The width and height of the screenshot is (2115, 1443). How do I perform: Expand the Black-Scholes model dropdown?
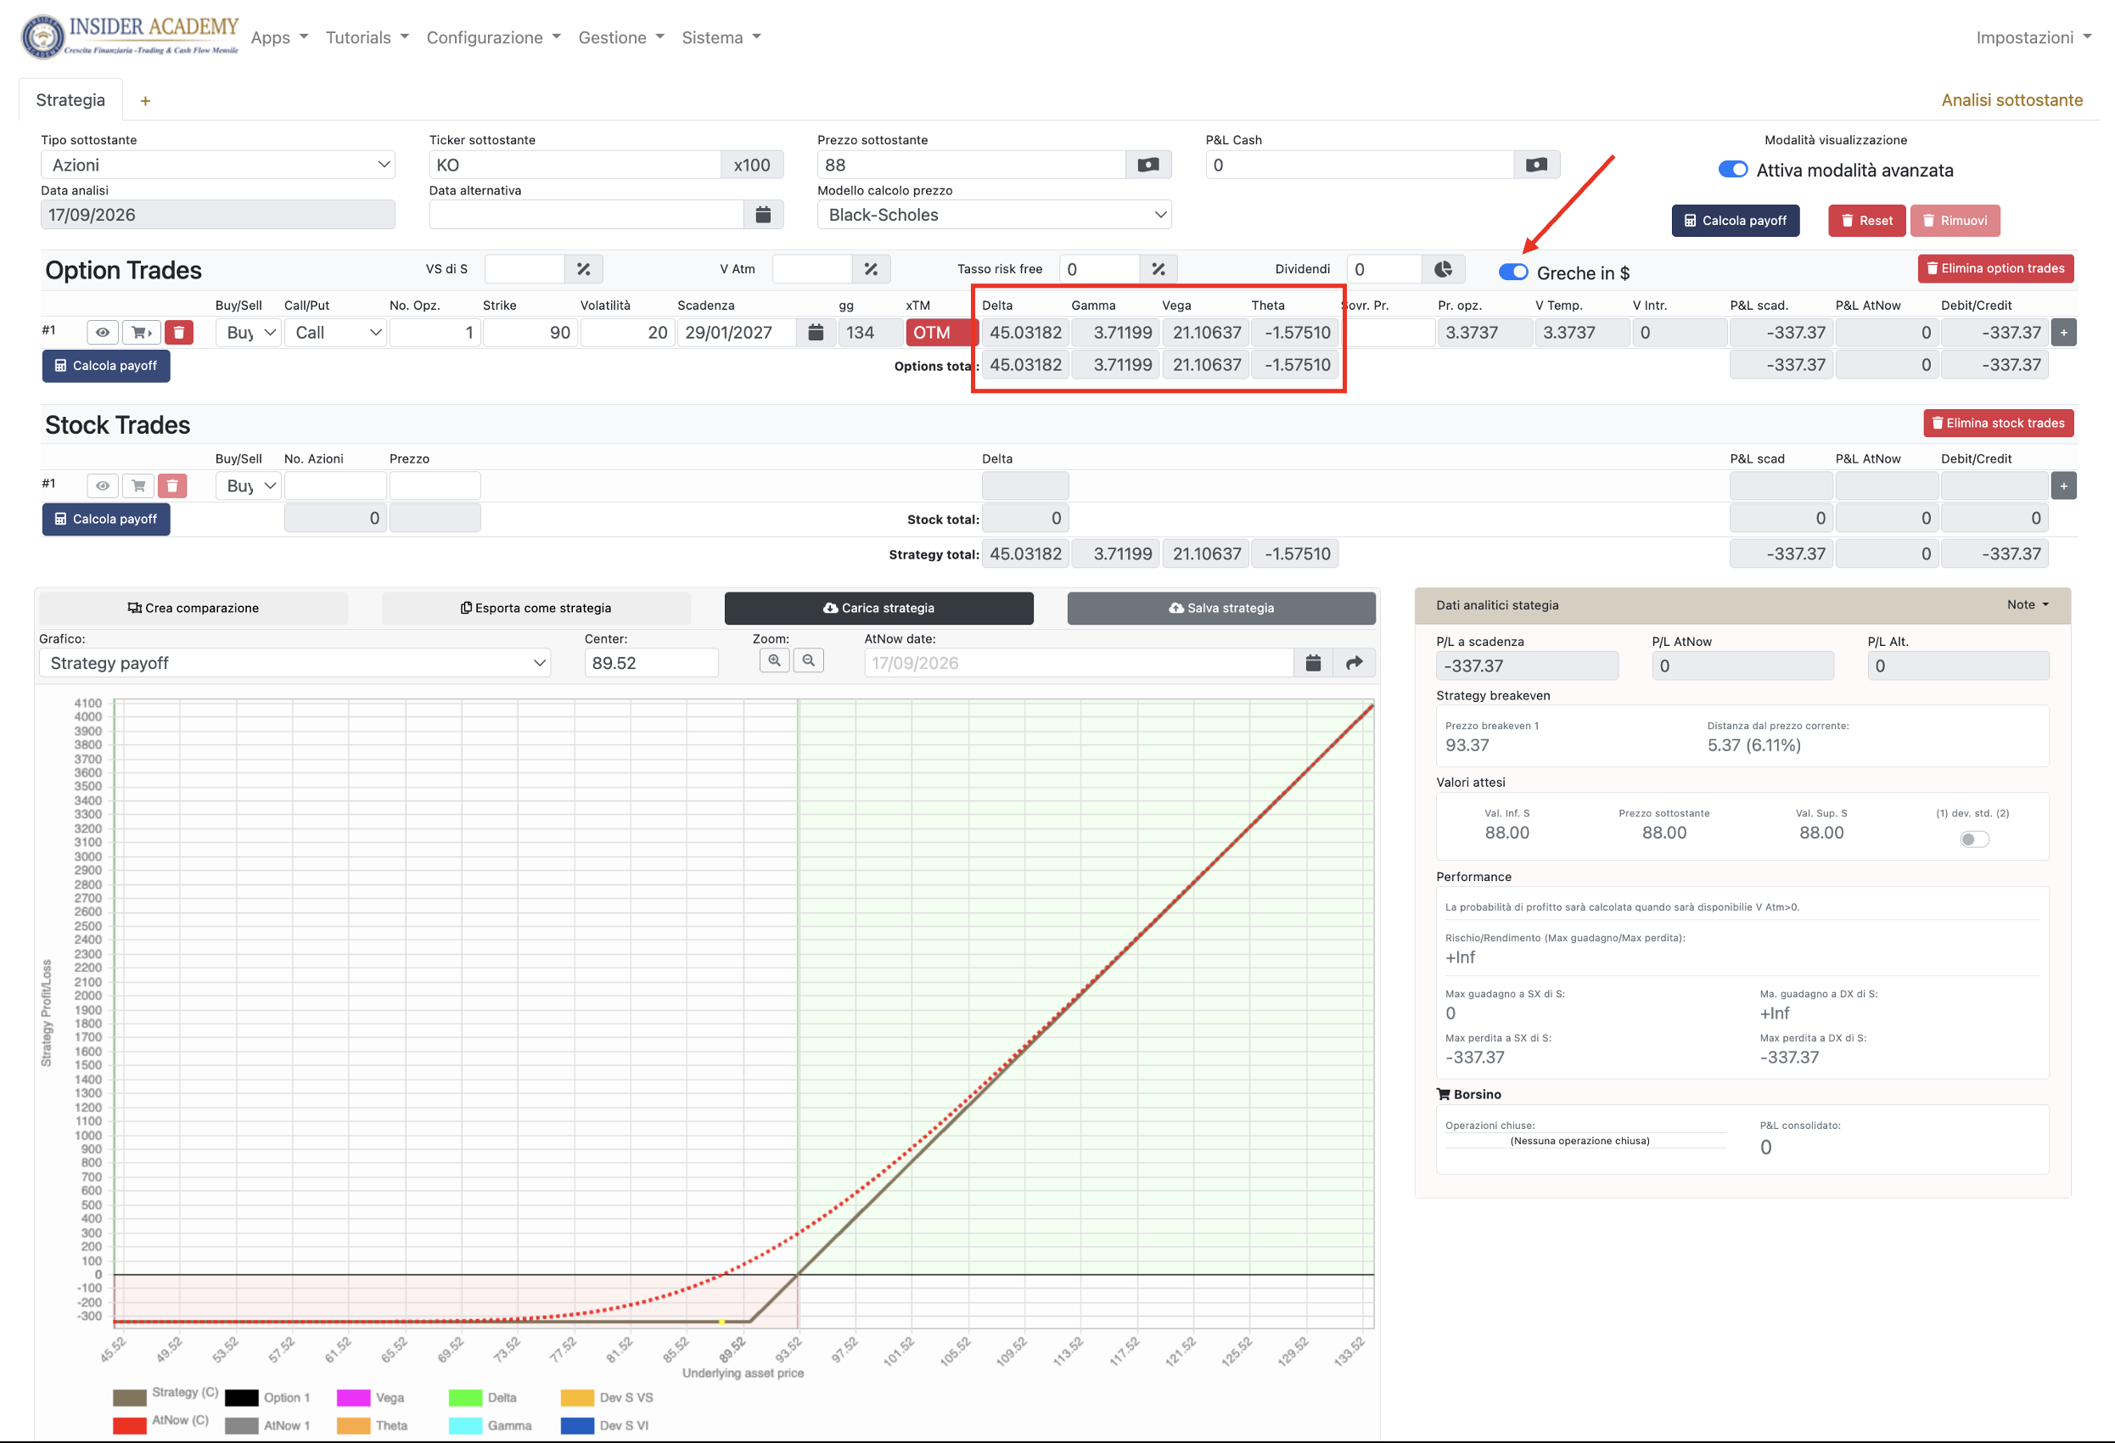[994, 215]
